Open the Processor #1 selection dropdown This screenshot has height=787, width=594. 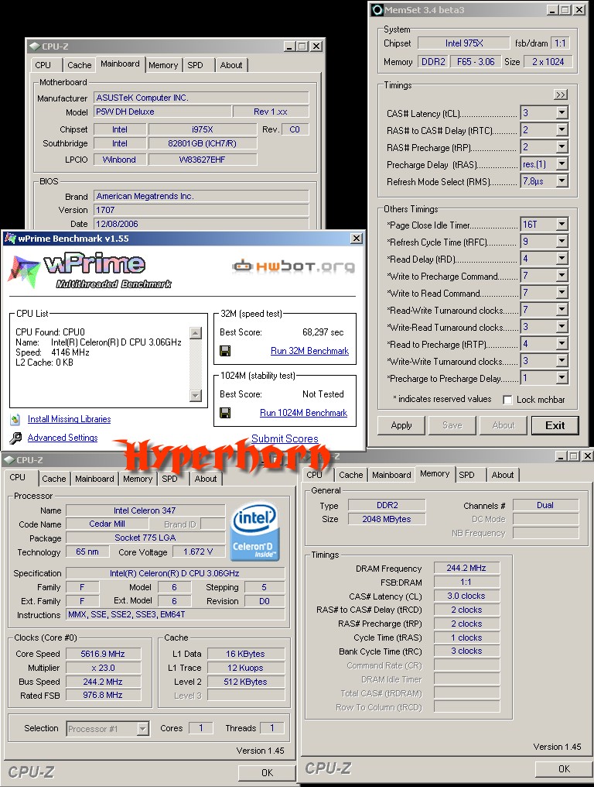pyautogui.click(x=143, y=728)
